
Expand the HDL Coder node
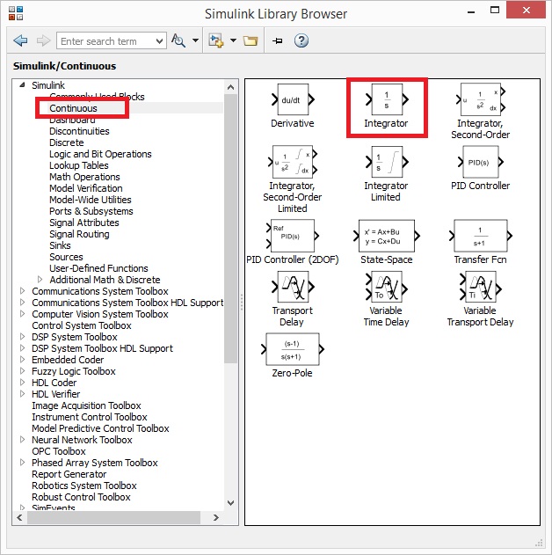(x=22, y=383)
